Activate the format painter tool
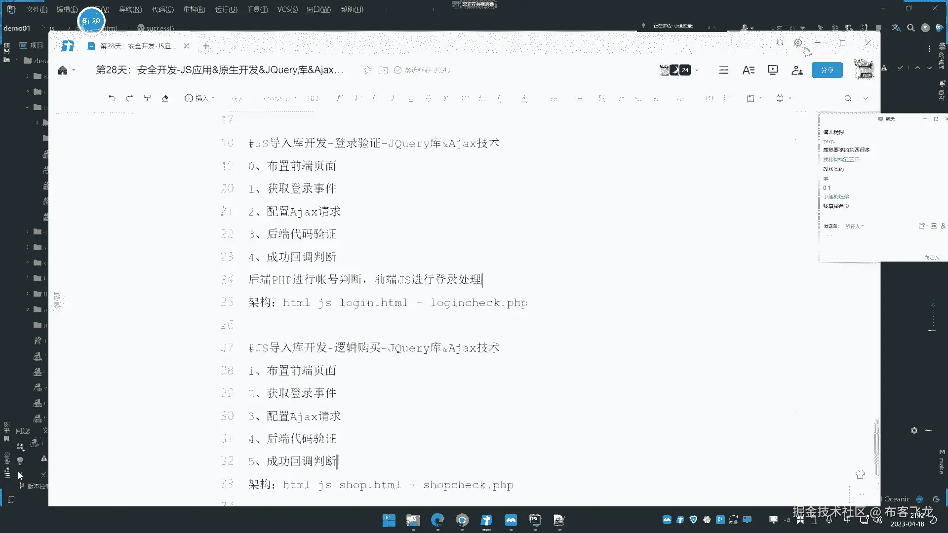Viewport: 948px width, 533px height. click(147, 98)
